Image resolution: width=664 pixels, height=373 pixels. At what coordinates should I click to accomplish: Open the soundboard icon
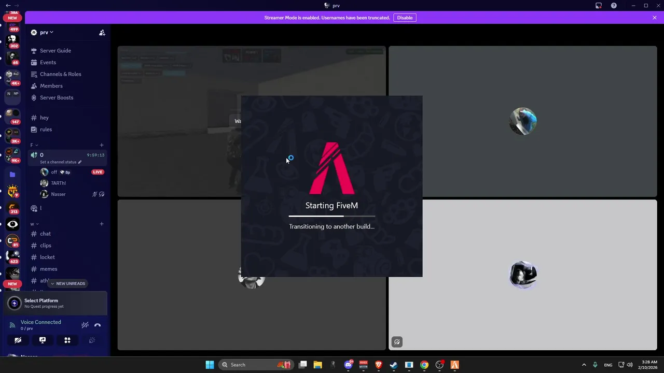[92, 340]
